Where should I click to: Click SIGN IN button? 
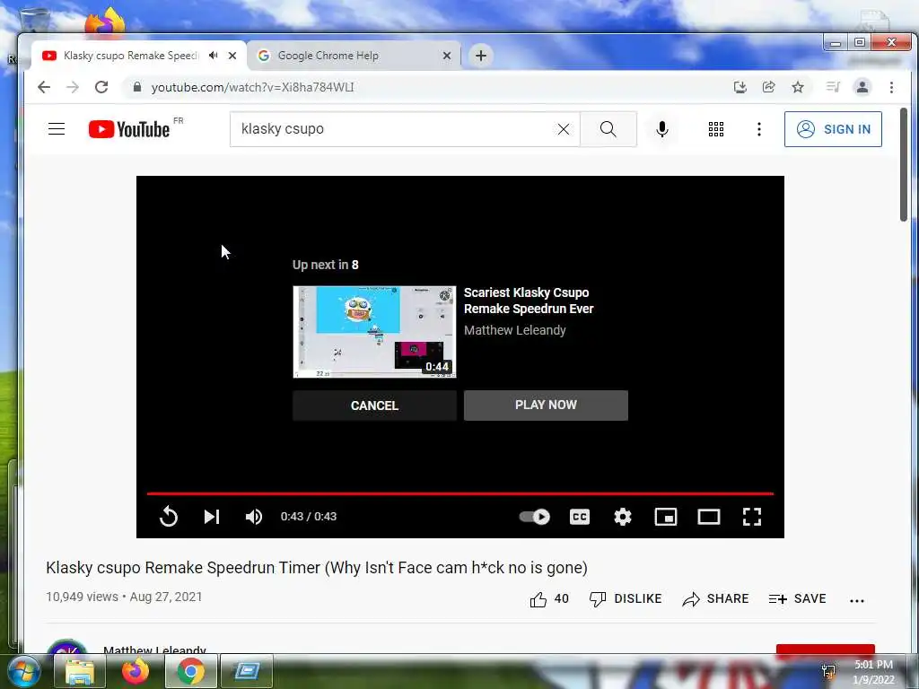(x=833, y=129)
